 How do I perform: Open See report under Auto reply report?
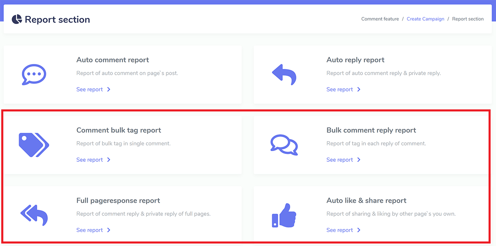(x=340, y=89)
